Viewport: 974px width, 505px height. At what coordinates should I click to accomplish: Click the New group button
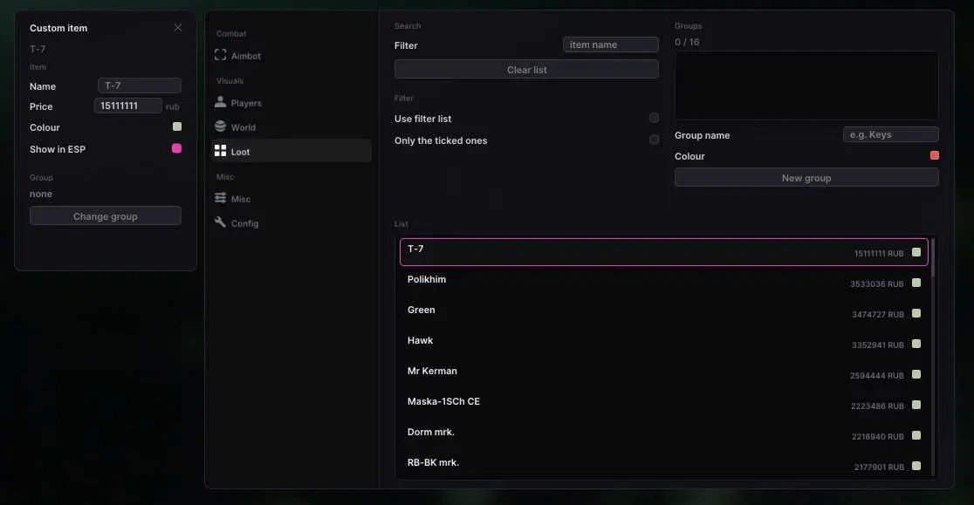point(806,177)
